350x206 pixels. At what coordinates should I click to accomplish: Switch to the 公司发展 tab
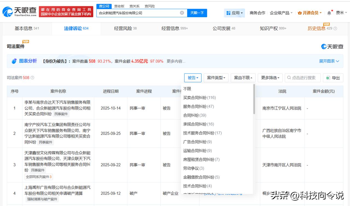(x=224, y=28)
